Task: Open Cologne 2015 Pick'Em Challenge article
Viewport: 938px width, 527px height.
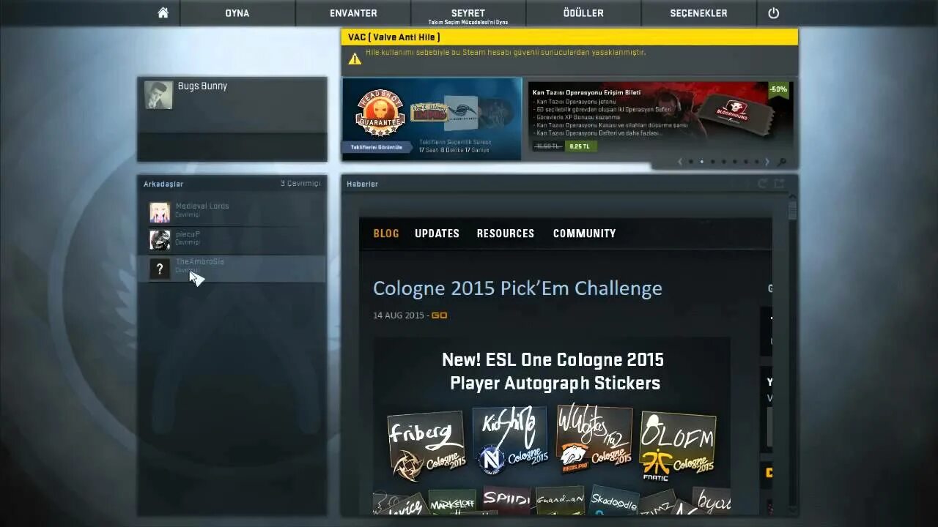Action: [517, 288]
